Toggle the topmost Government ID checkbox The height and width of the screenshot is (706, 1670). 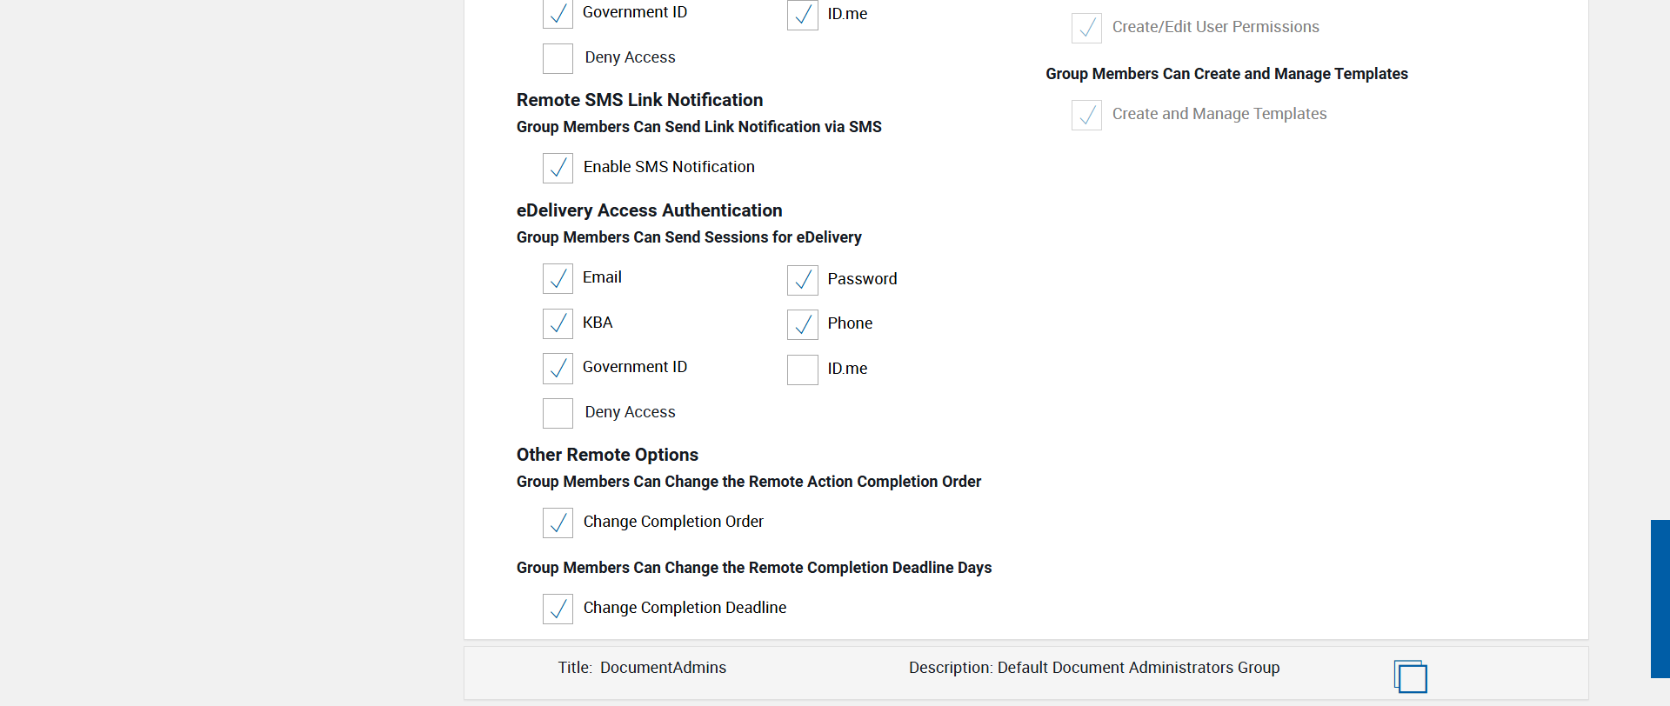pos(558,14)
